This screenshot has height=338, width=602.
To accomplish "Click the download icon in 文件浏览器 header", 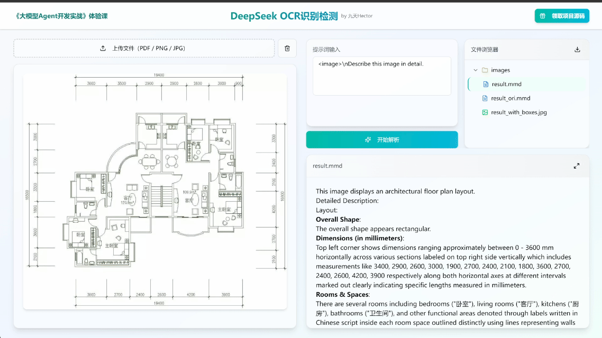I will coord(578,49).
